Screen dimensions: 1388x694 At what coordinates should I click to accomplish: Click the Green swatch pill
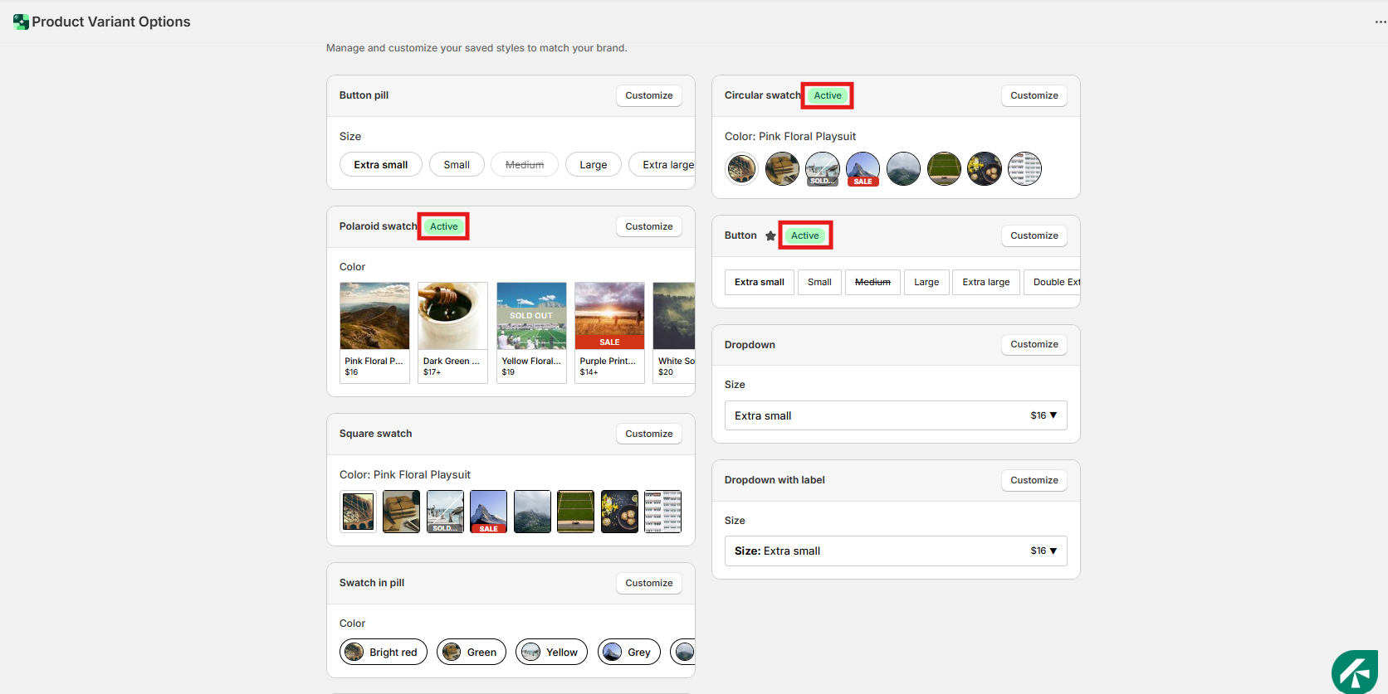point(472,653)
